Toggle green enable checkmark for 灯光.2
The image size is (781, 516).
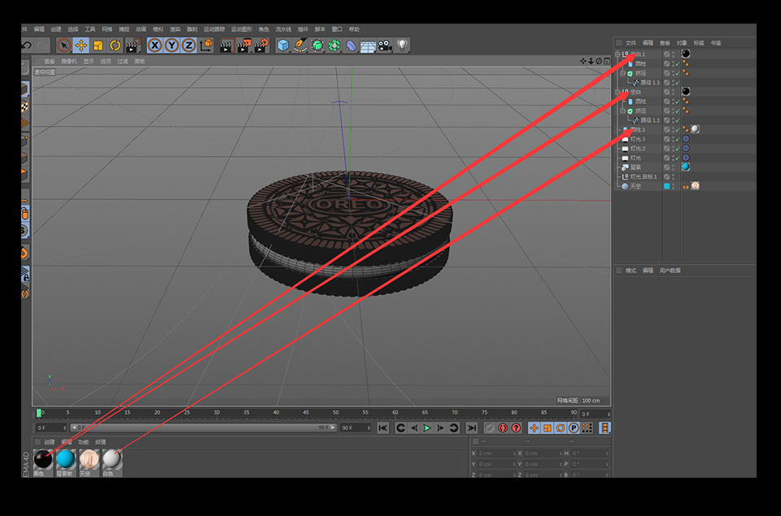(677, 149)
